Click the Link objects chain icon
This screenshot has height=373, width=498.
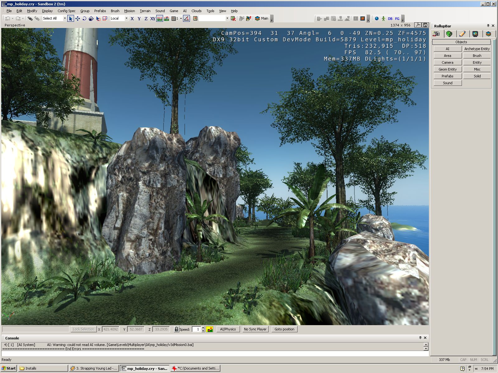pos(30,19)
